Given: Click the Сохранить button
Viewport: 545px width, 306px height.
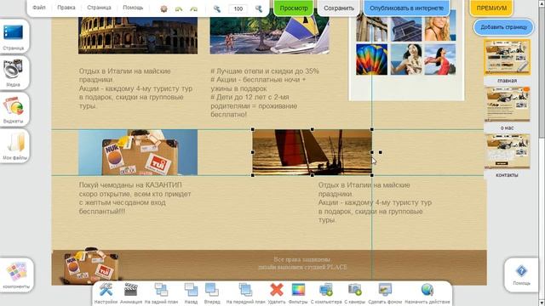Looking at the screenshot, I should click(x=339, y=8).
